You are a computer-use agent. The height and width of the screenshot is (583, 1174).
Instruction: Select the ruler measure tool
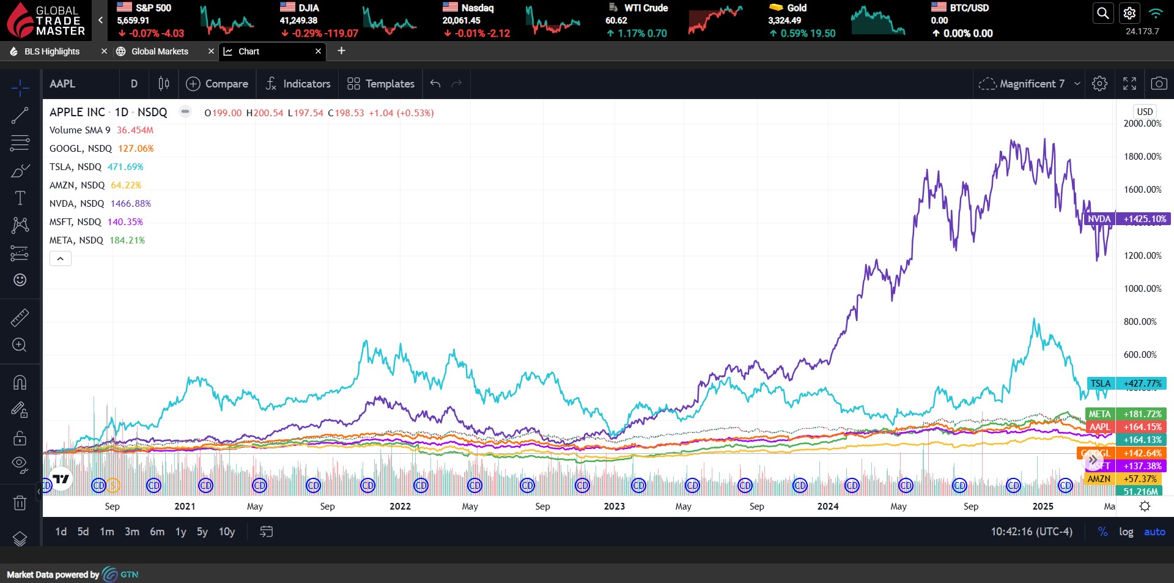[x=20, y=317]
